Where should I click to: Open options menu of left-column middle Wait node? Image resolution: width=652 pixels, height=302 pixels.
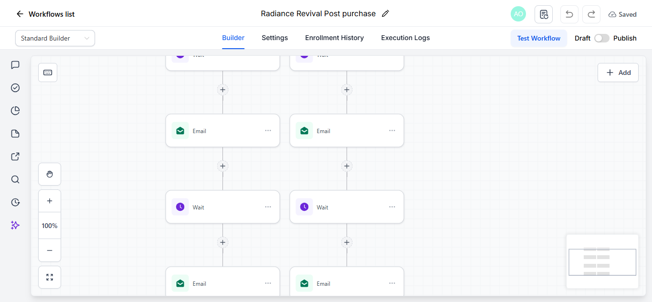pyautogui.click(x=268, y=207)
